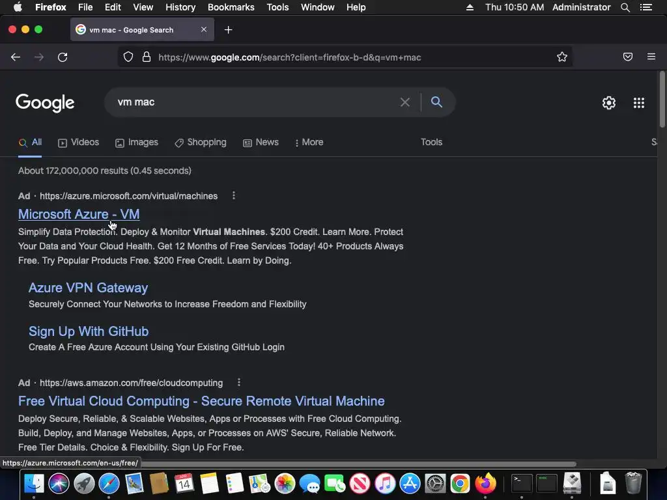
Task: Open the History menu
Action: [180, 7]
